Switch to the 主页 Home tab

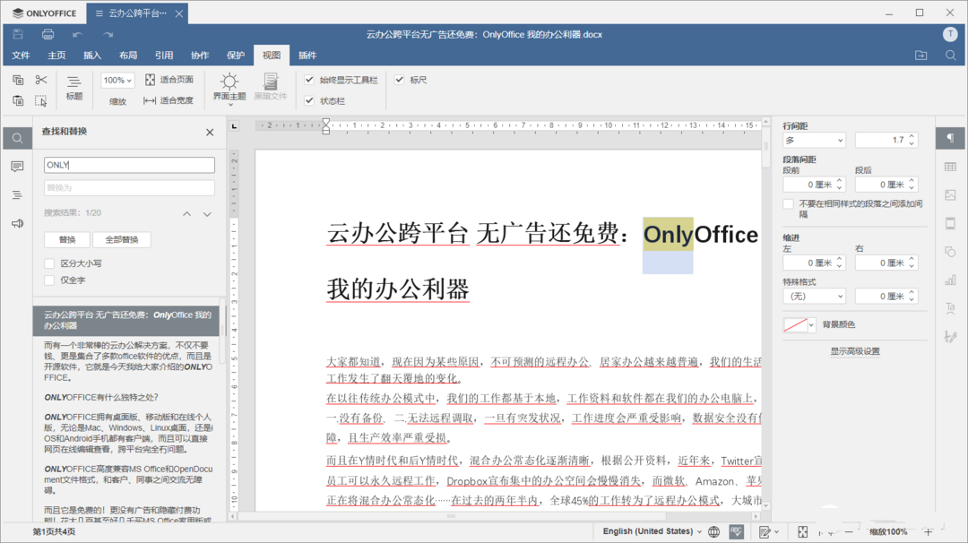(x=56, y=56)
